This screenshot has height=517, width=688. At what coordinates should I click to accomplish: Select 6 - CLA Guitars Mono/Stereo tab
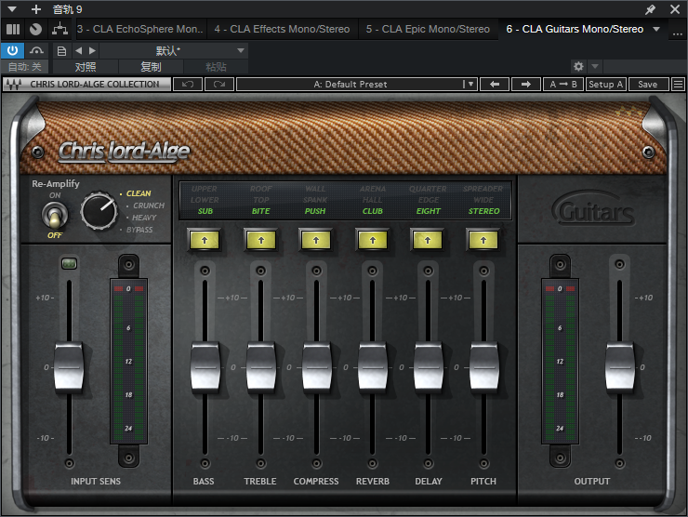tap(575, 29)
